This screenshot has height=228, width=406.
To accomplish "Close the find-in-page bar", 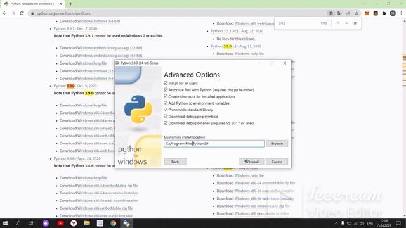I will point(355,23).
